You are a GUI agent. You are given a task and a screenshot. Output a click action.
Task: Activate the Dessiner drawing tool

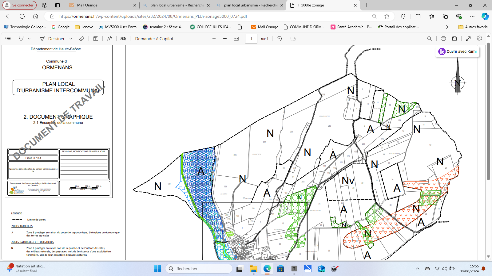pos(52,39)
